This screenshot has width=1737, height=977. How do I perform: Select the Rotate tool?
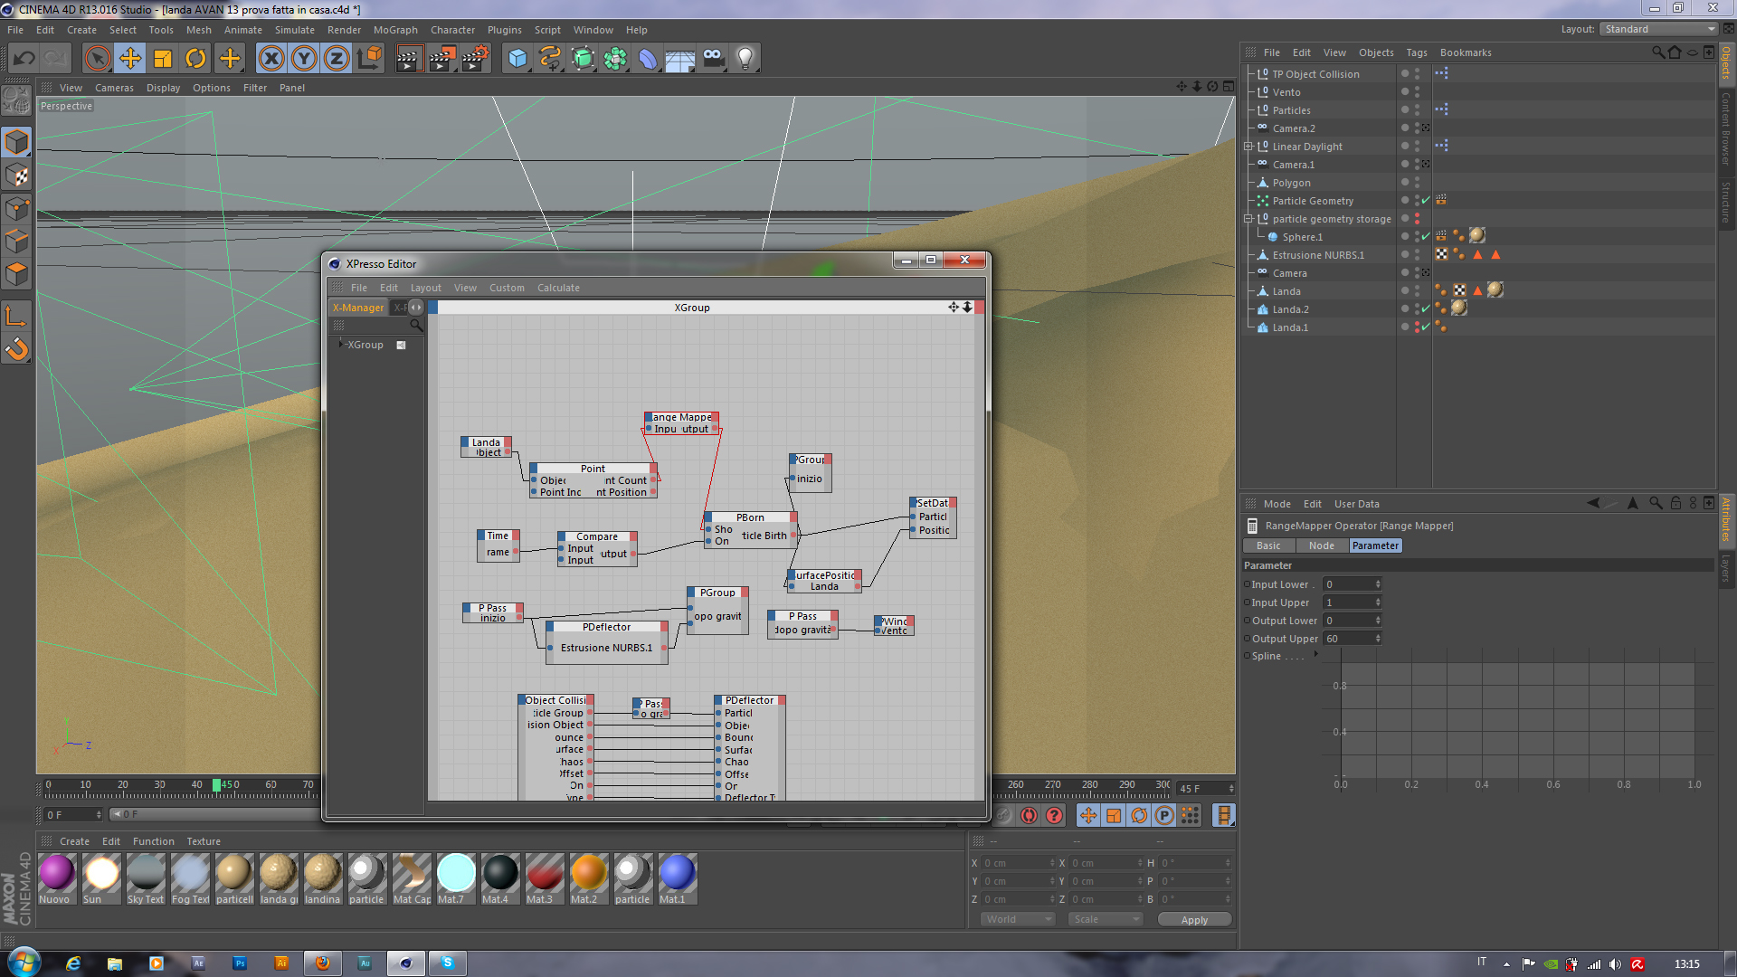click(x=195, y=59)
